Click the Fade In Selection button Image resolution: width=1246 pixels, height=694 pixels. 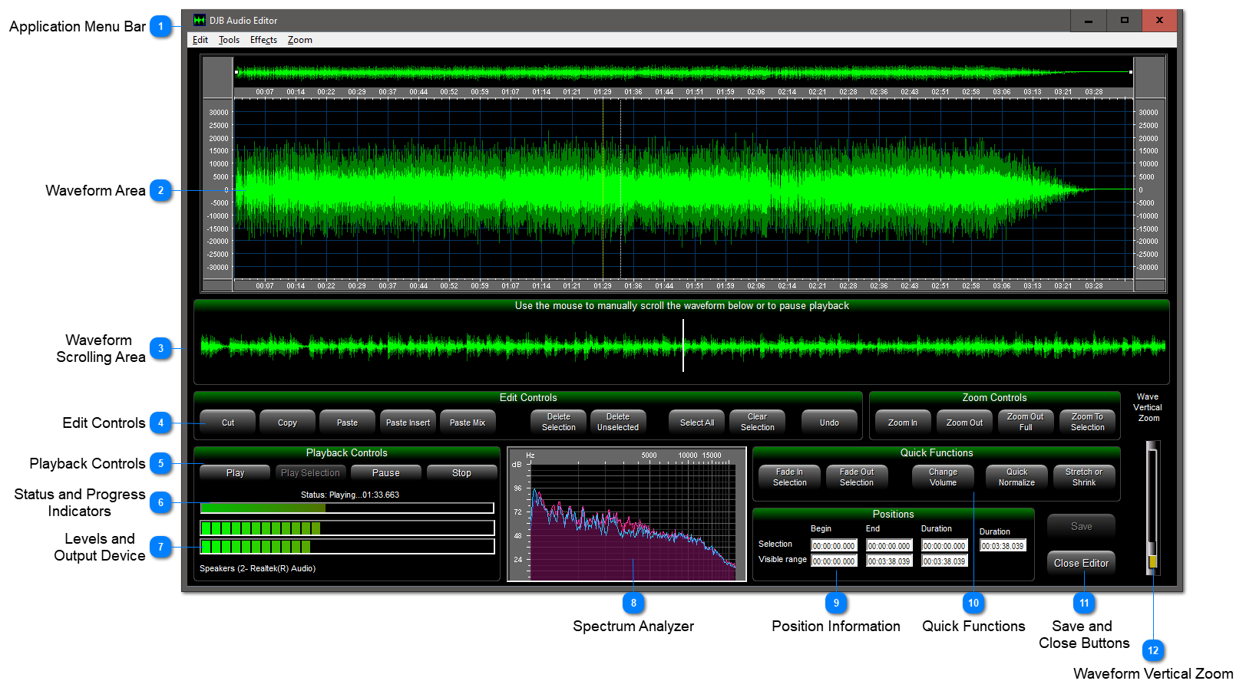pyautogui.click(x=789, y=478)
